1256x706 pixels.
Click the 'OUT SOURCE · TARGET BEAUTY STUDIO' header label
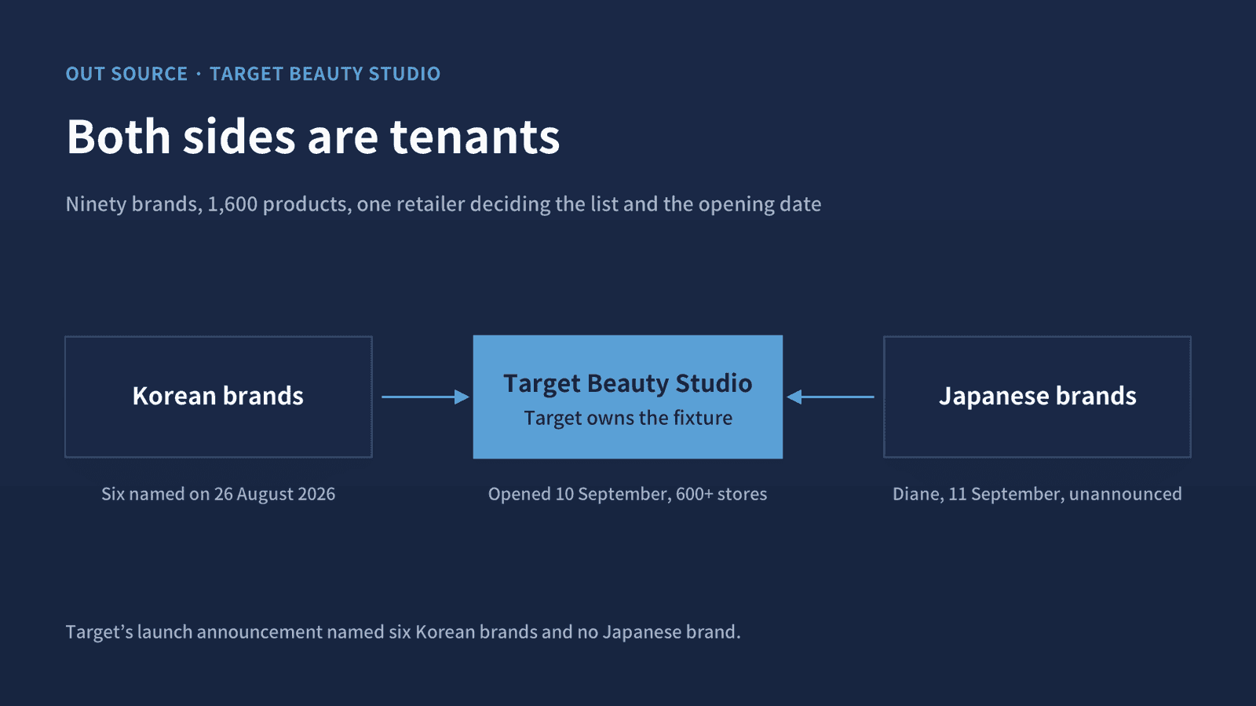(253, 74)
